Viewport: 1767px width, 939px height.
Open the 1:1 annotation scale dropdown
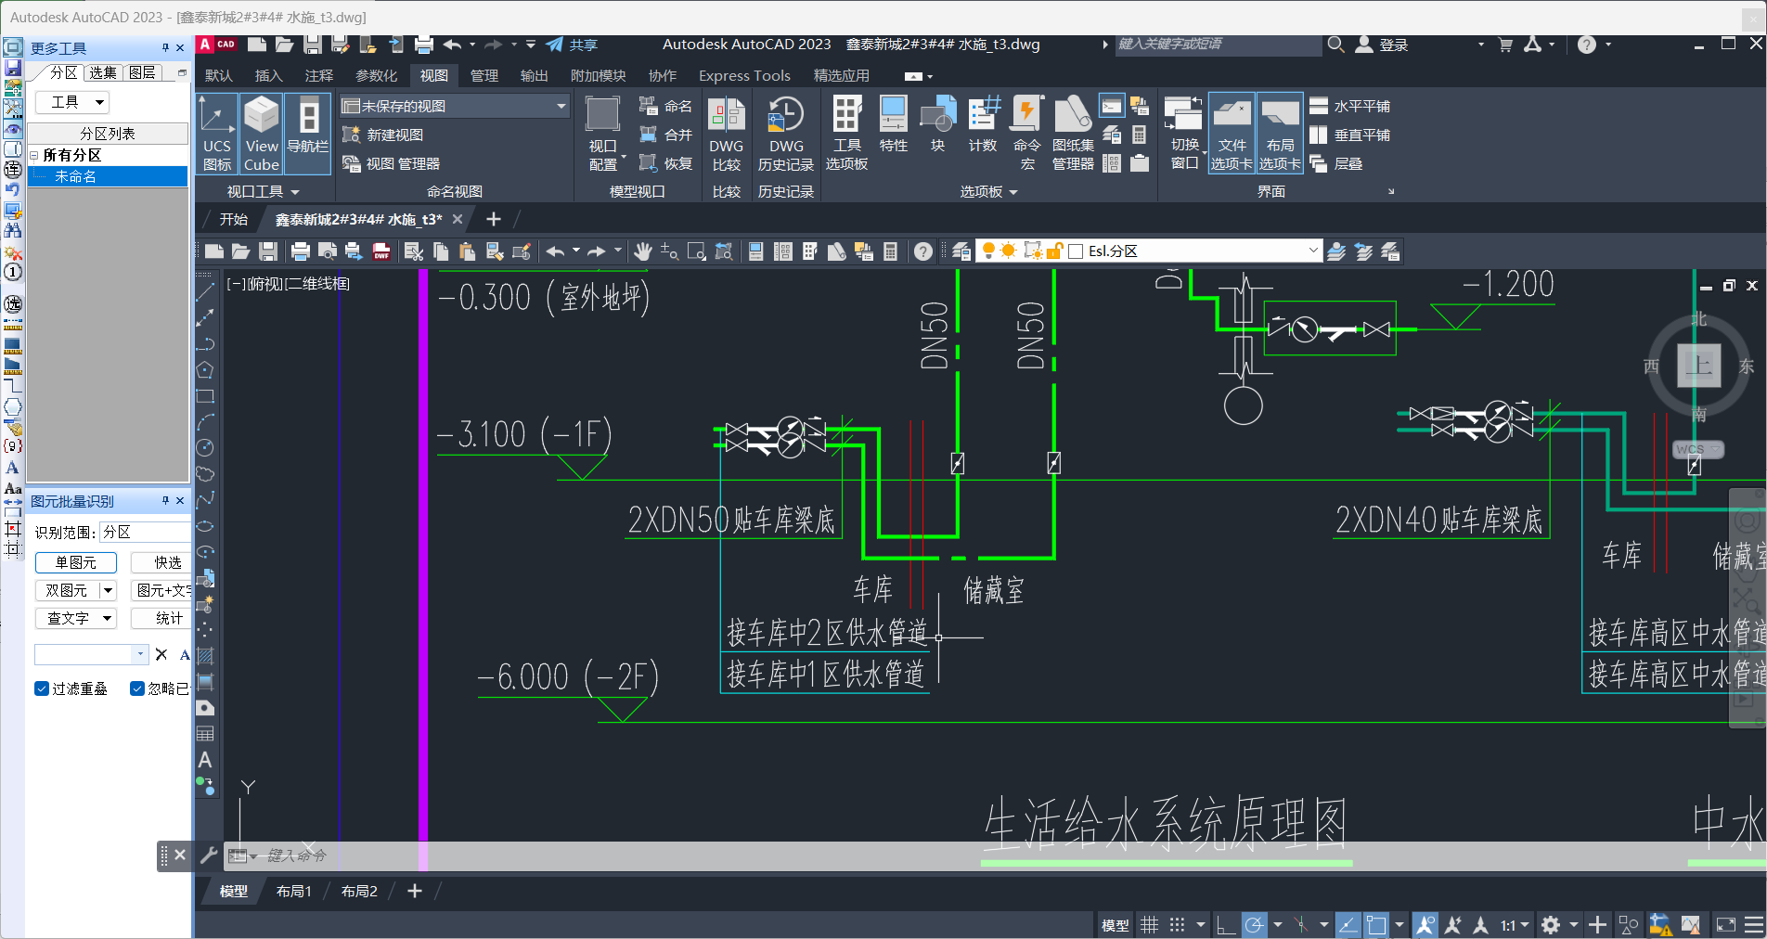[x=1514, y=925]
